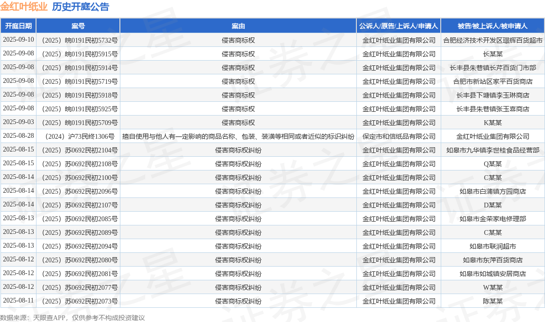Click defendant 如皋市如城镇安居商店
The width and height of the screenshot is (545, 322).
click(x=492, y=274)
